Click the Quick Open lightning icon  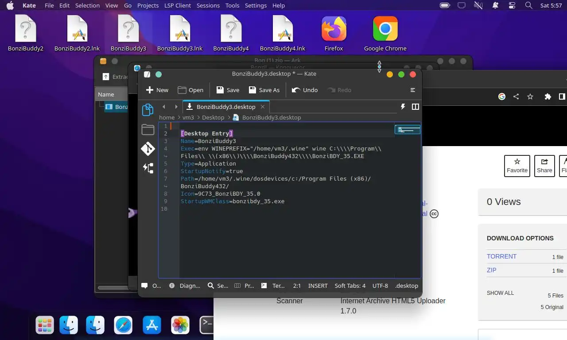point(403,107)
